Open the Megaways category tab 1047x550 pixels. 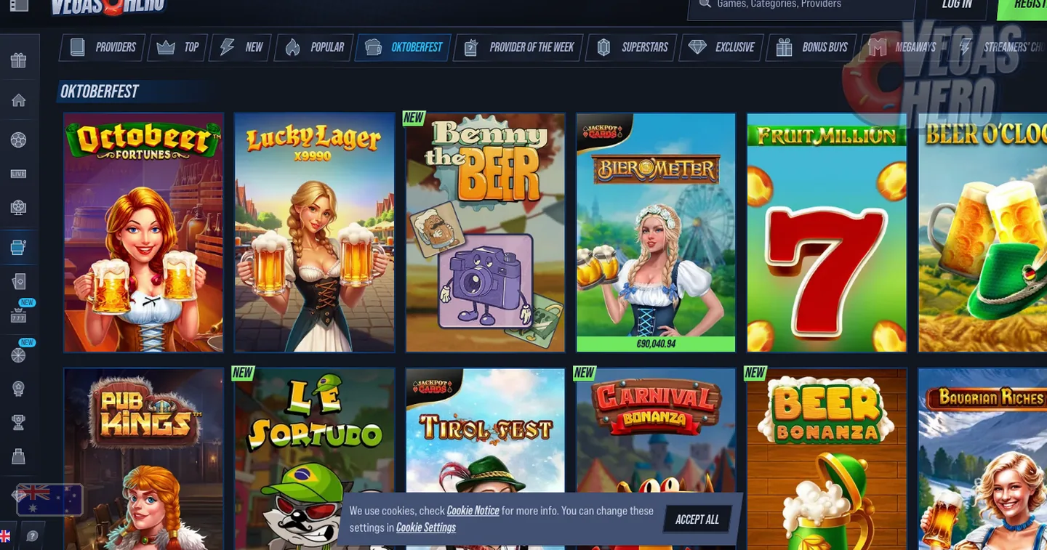(x=903, y=47)
